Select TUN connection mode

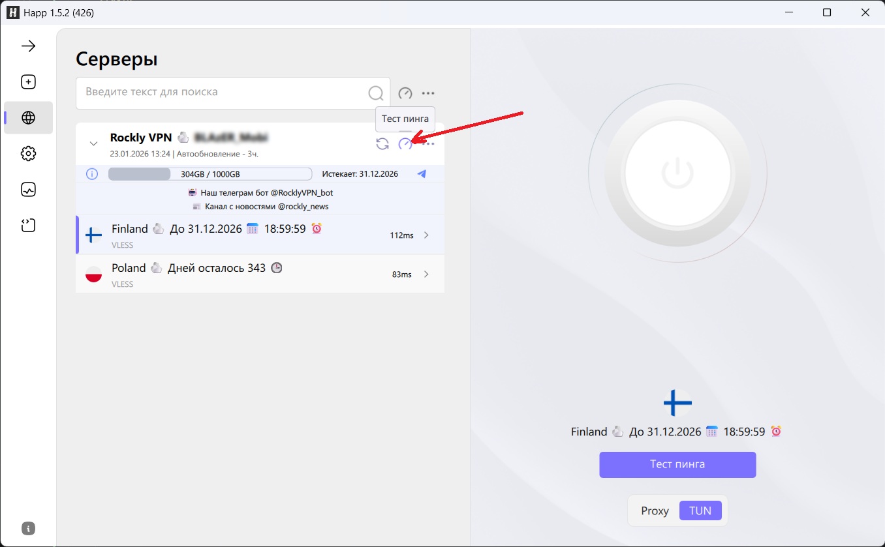[x=700, y=510]
